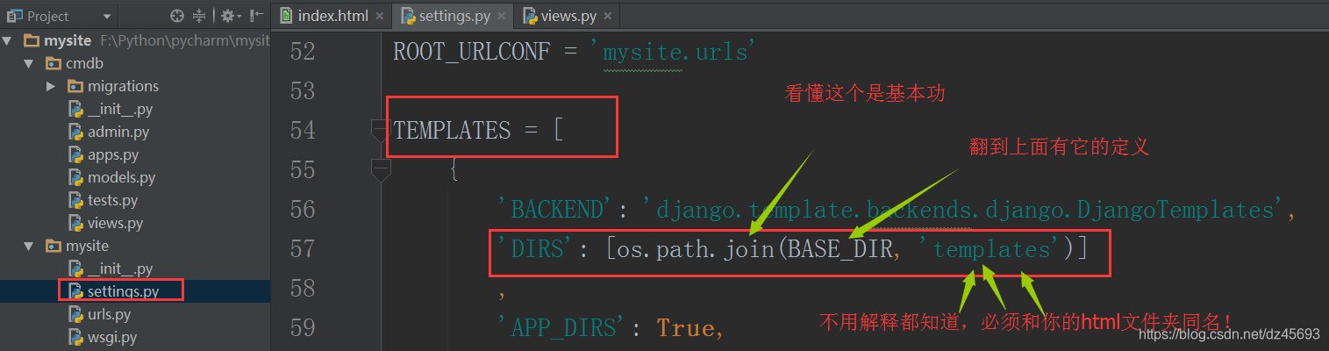Open tests.py in the project tree
The width and height of the screenshot is (1329, 351).
pos(112,200)
